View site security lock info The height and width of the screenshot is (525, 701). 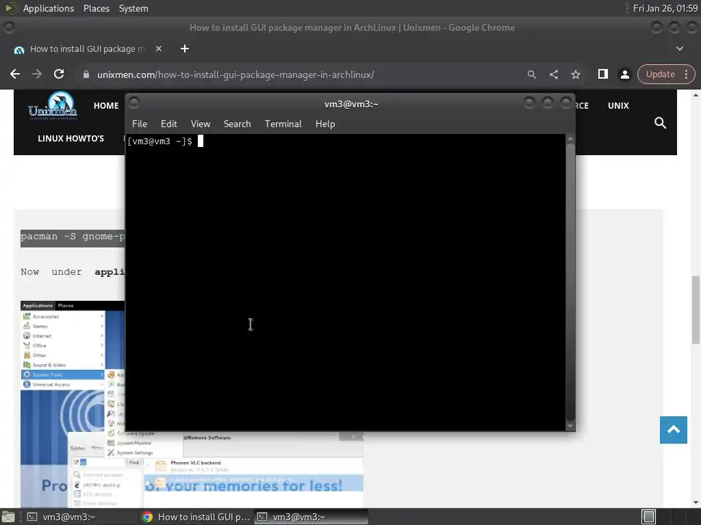86,75
